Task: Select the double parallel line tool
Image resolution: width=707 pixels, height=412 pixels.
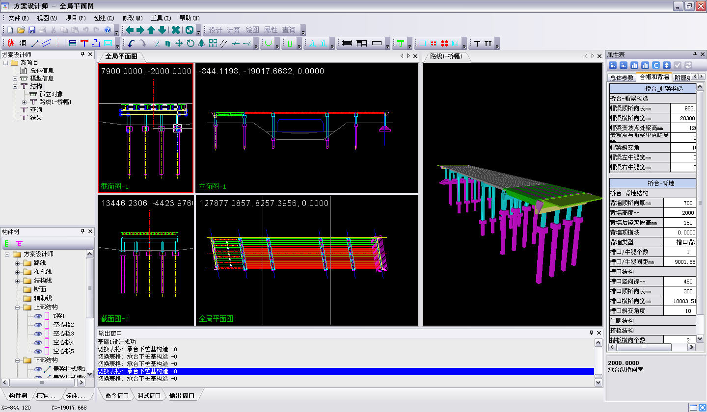Action: coord(47,43)
